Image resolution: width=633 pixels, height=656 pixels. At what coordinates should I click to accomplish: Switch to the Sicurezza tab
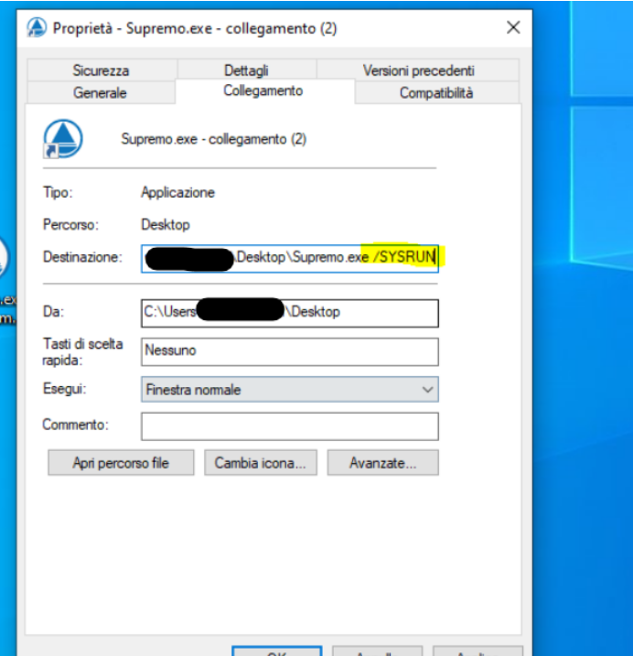click(101, 70)
